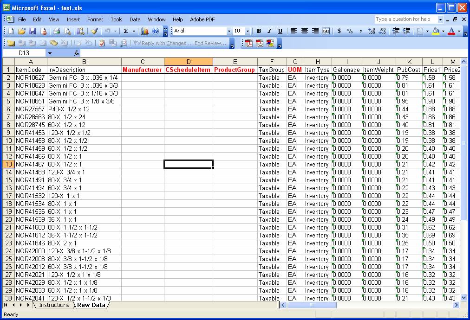Toggle Bold formatting
The width and height of the screenshot is (470, 320).
(x=259, y=31)
